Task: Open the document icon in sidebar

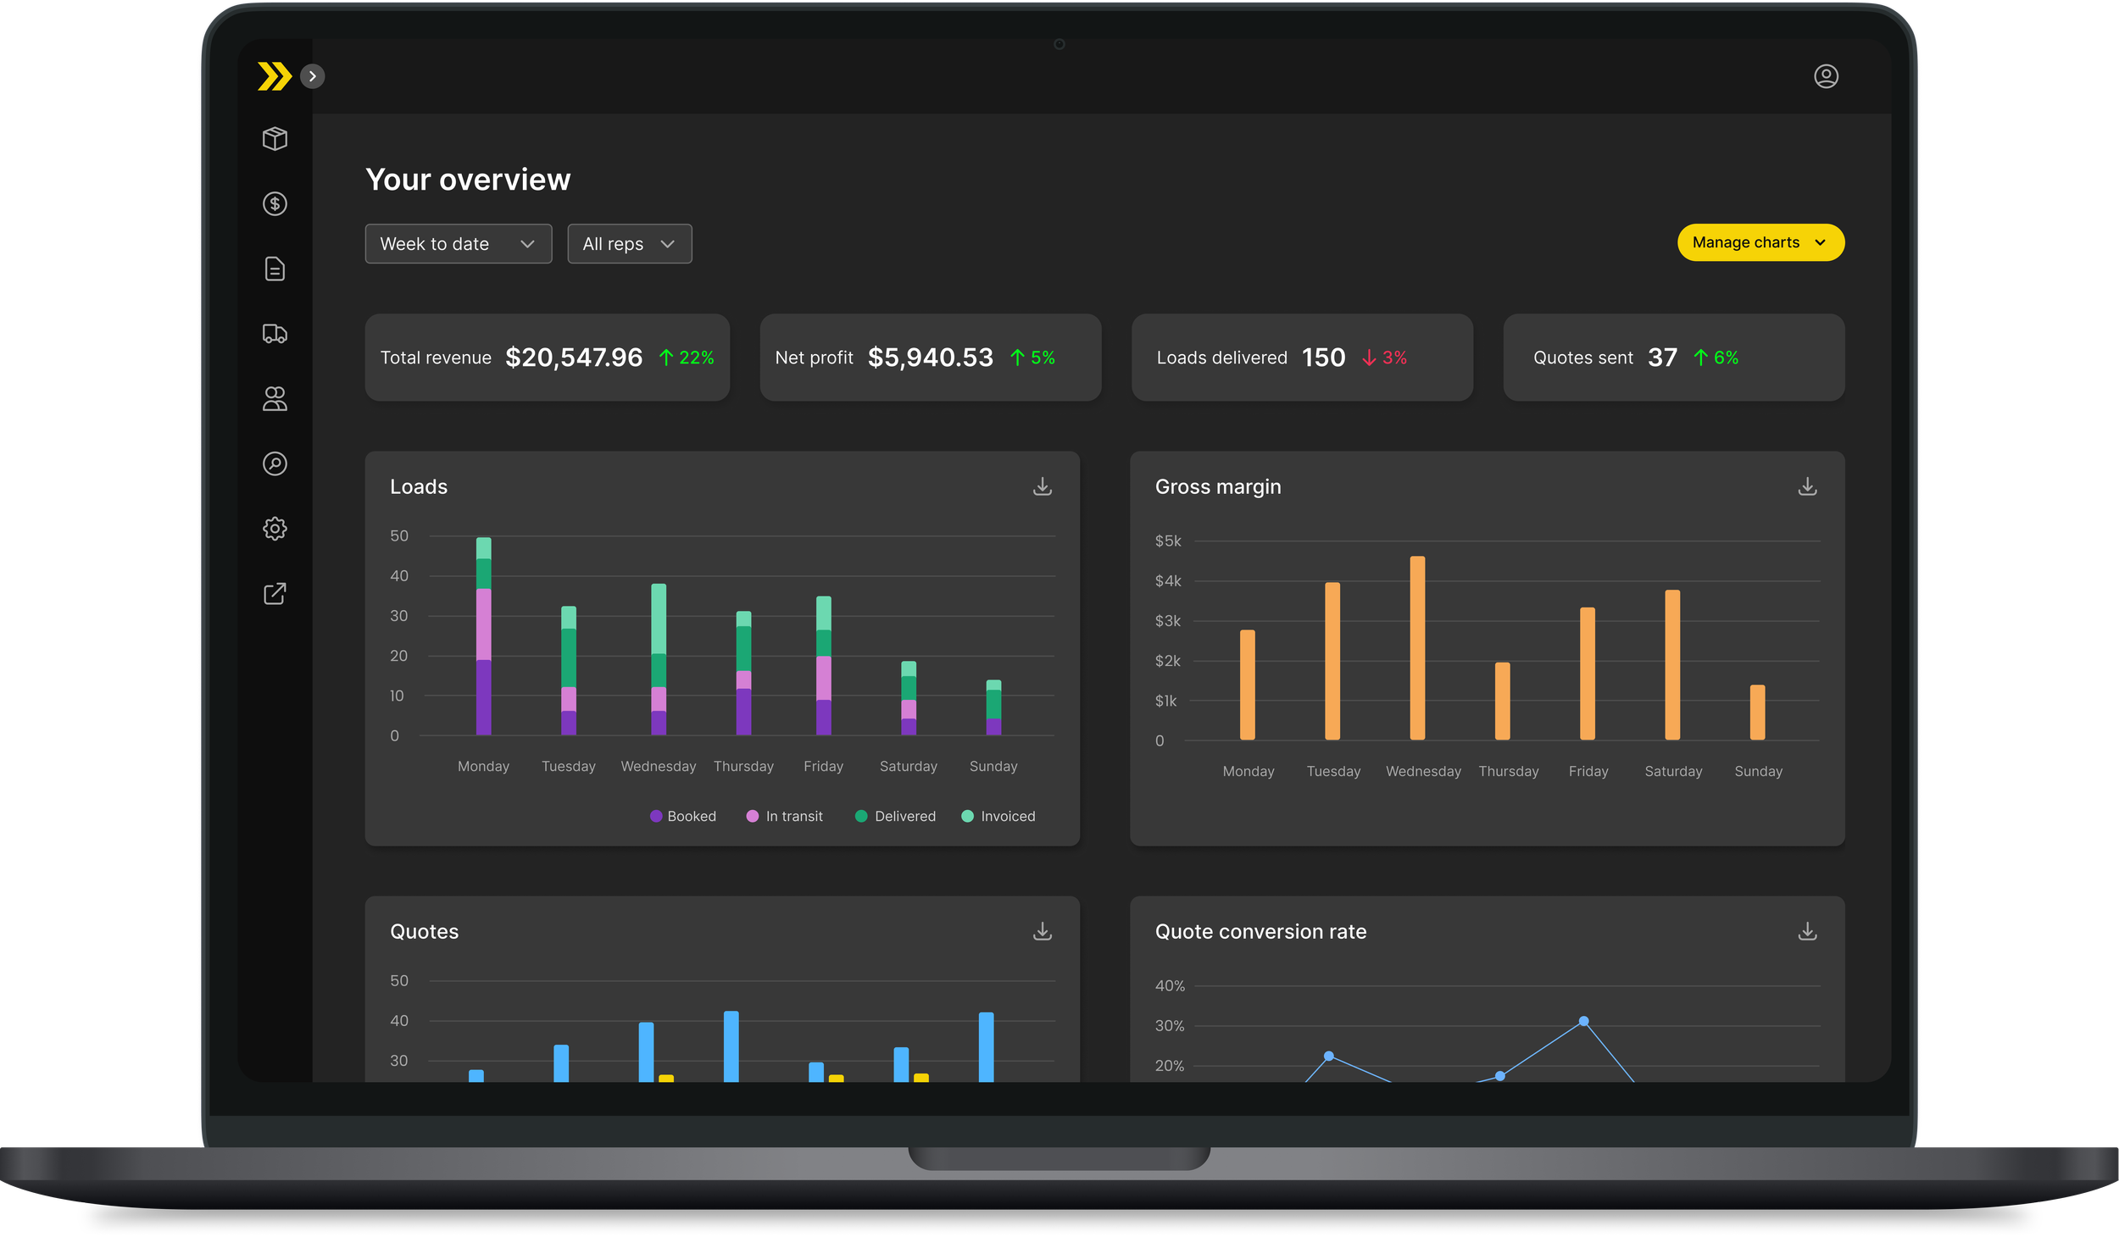Action: [x=275, y=269]
